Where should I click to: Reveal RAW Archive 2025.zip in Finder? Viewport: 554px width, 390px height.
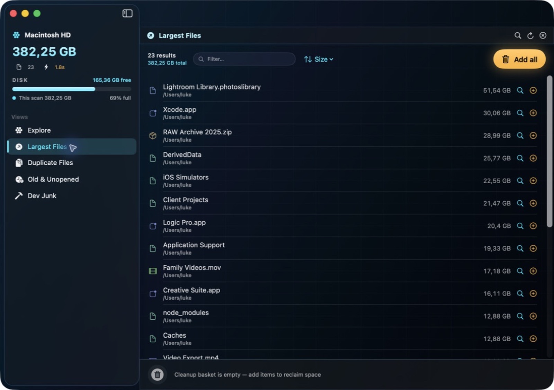click(x=520, y=135)
